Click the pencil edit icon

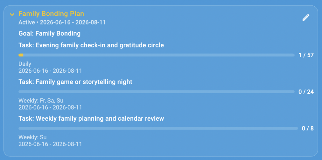point(306,17)
